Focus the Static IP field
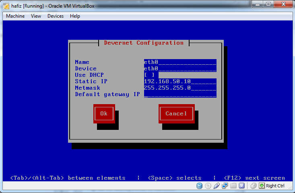The height and width of the screenshot is (193, 295). (180, 82)
